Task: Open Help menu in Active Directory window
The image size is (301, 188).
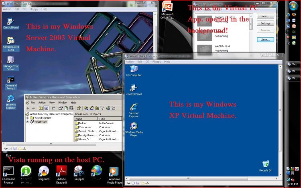Action: (73, 103)
